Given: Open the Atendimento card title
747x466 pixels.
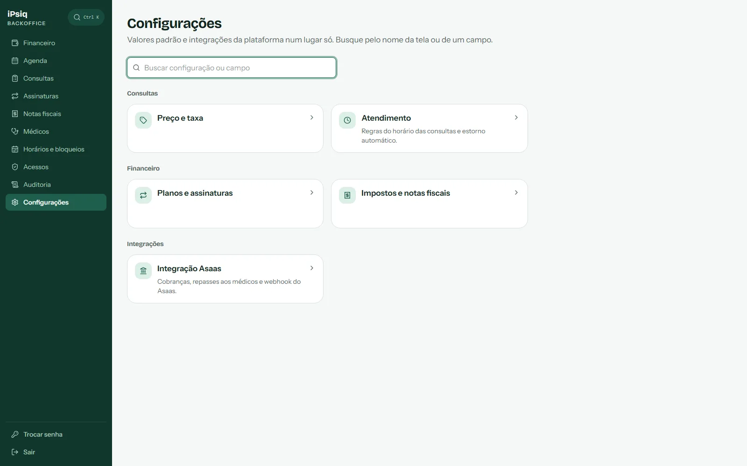Looking at the screenshot, I should (x=386, y=118).
